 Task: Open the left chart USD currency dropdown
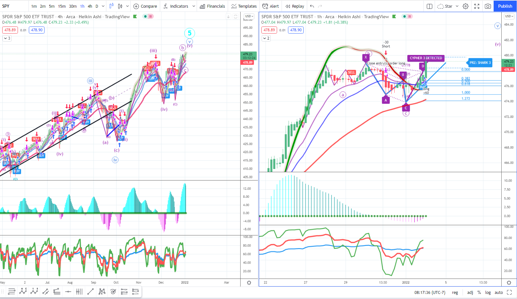pyautogui.click(x=249, y=16)
